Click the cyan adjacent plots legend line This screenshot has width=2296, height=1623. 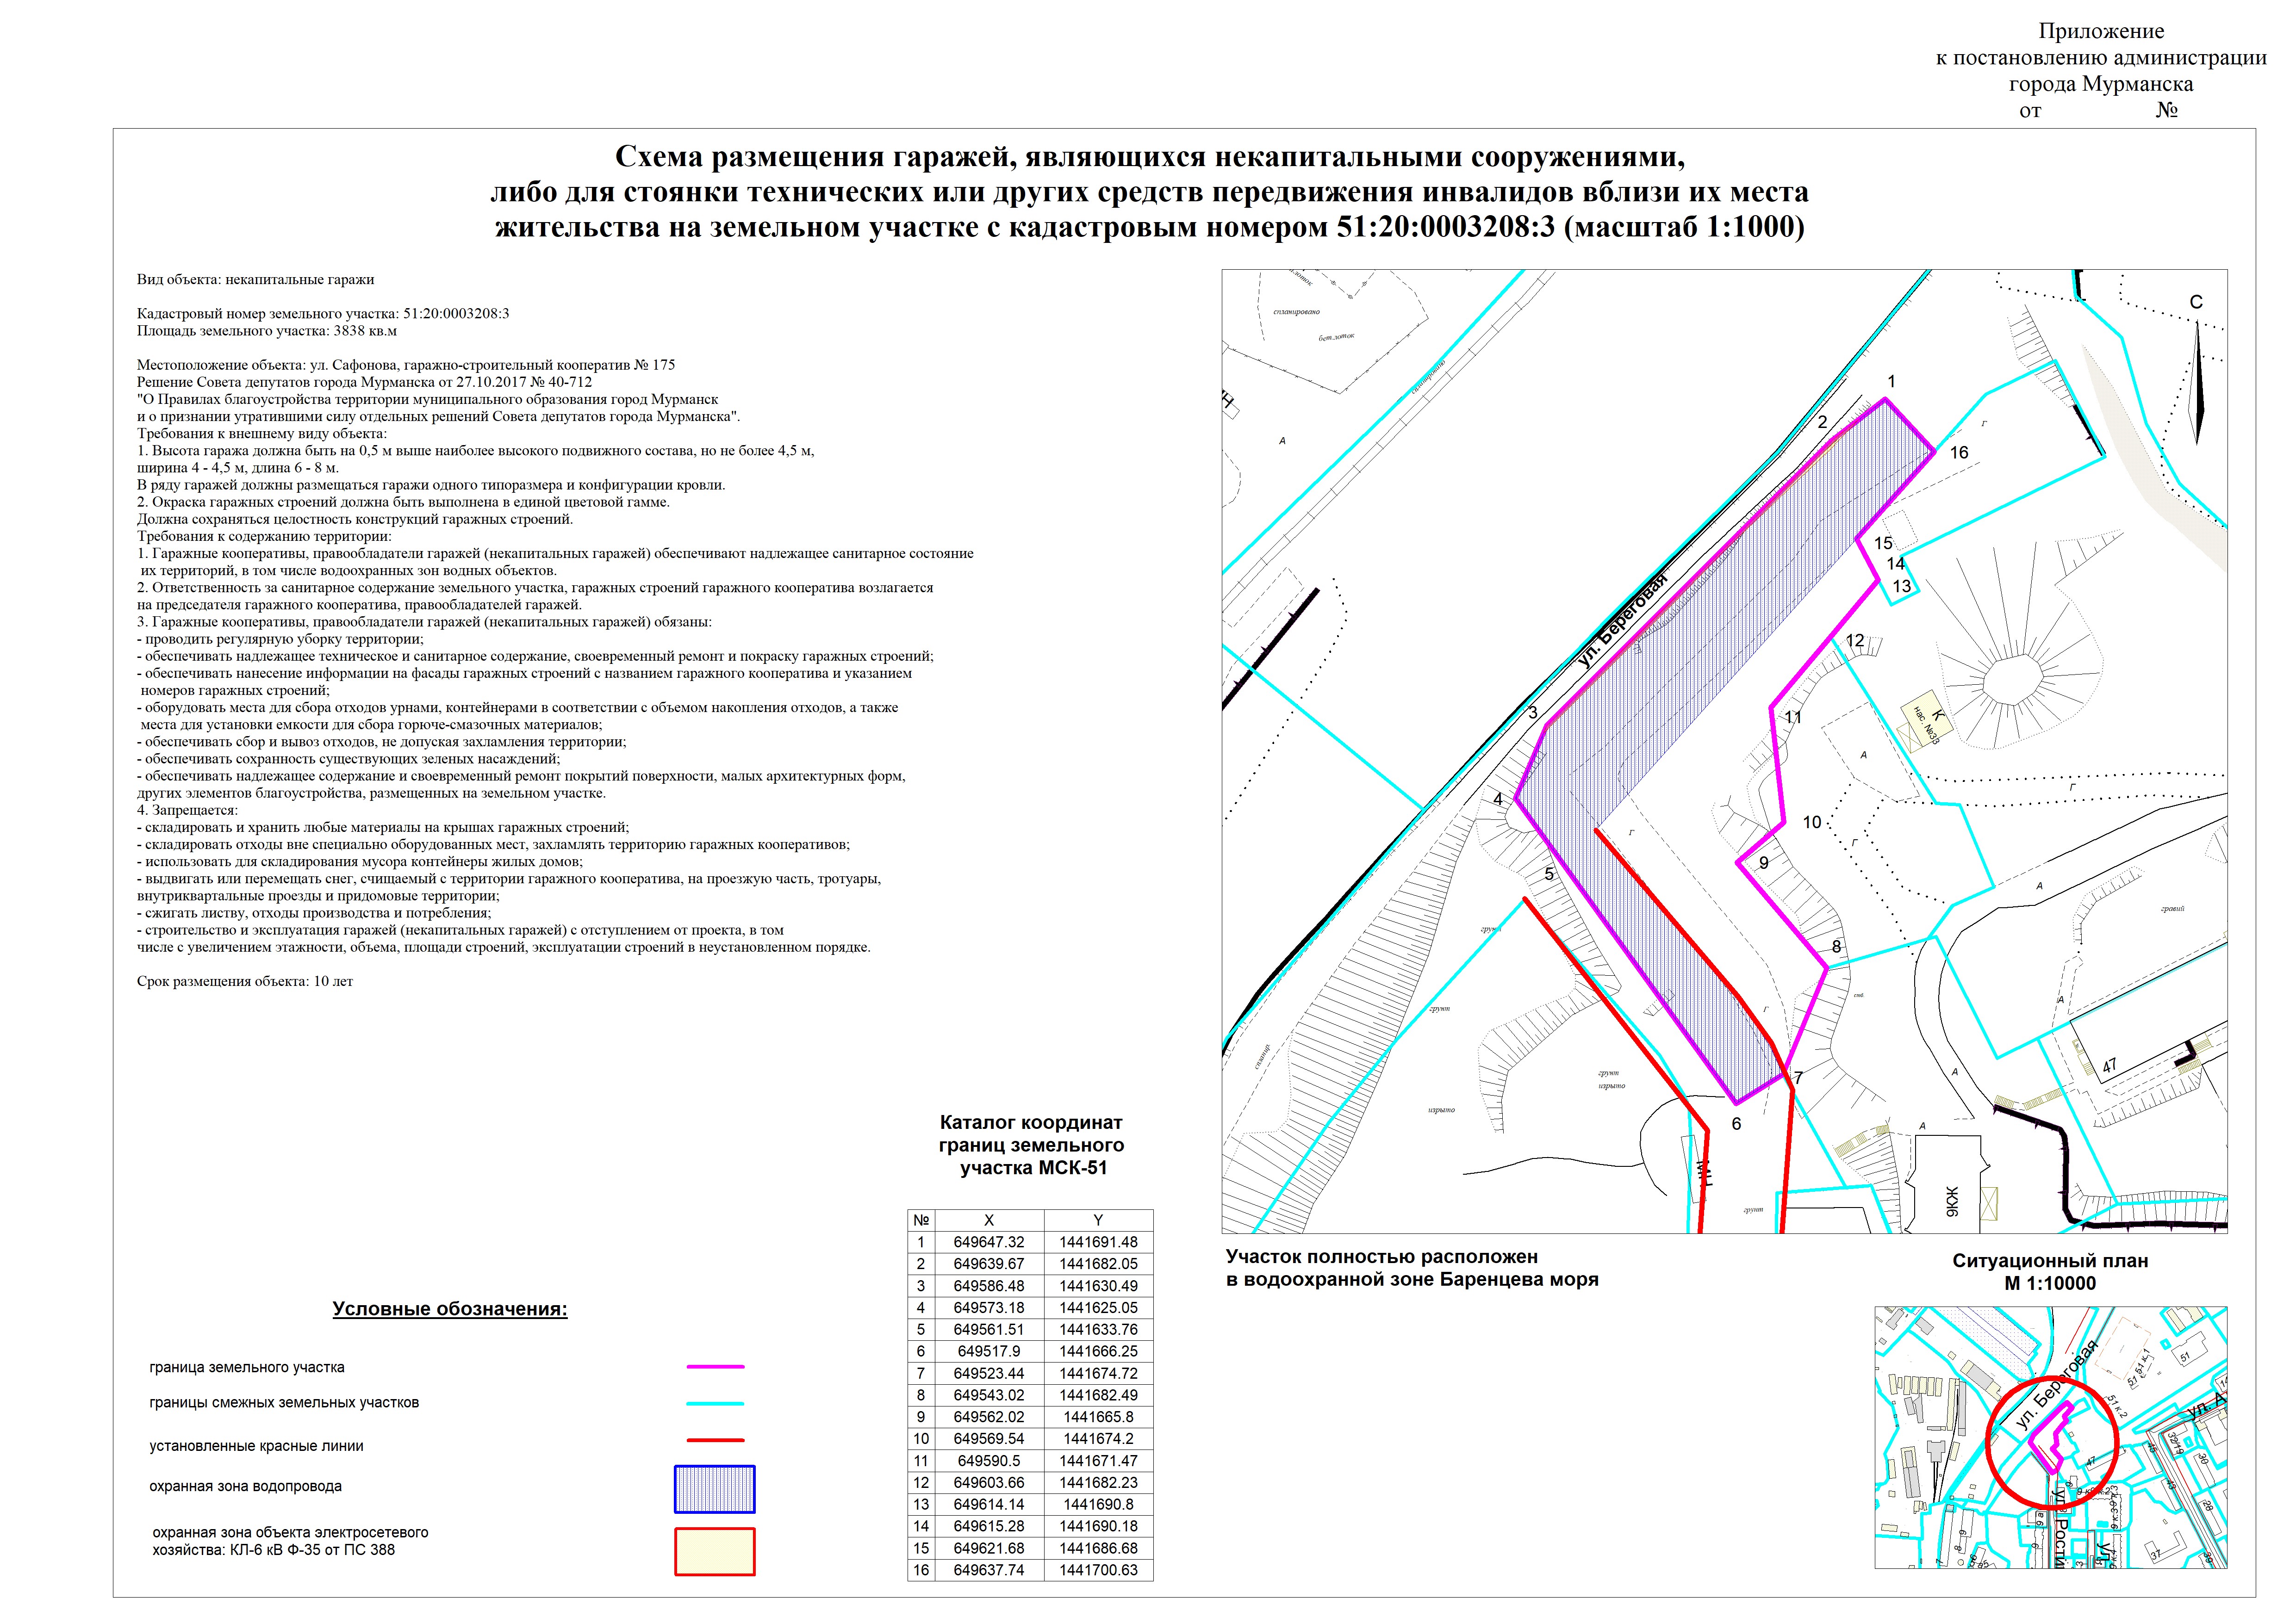715,1403
